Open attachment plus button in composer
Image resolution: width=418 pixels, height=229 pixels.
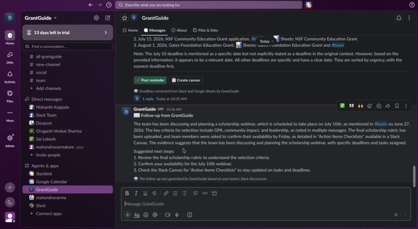point(128,214)
